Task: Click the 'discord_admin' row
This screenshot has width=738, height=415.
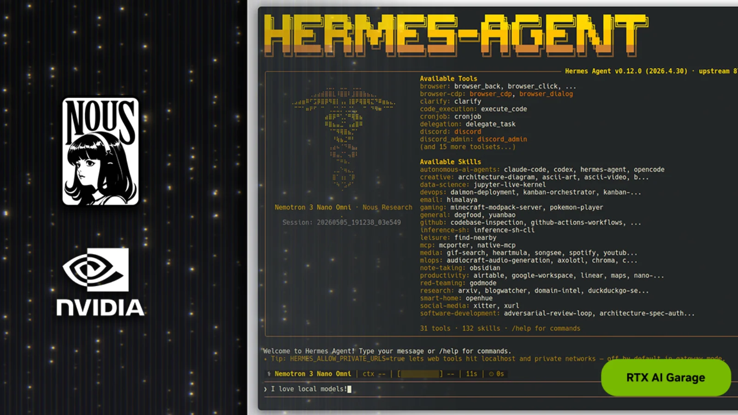Action: pyautogui.click(x=473, y=139)
